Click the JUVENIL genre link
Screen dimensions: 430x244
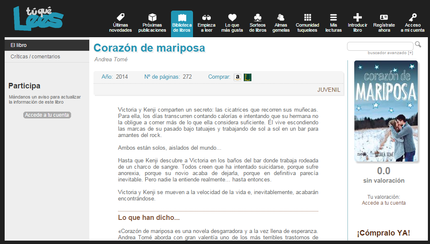tap(328, 90)
